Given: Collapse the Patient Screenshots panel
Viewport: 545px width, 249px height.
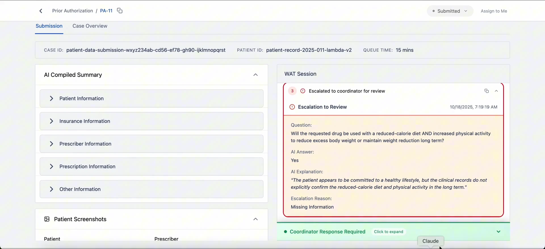Looking at the screenshot, I should 255,219.
